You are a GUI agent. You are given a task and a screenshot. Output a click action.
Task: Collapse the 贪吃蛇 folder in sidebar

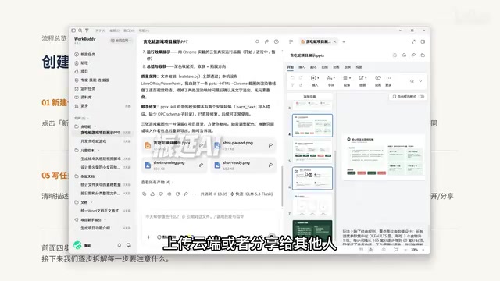click(95, 126)
